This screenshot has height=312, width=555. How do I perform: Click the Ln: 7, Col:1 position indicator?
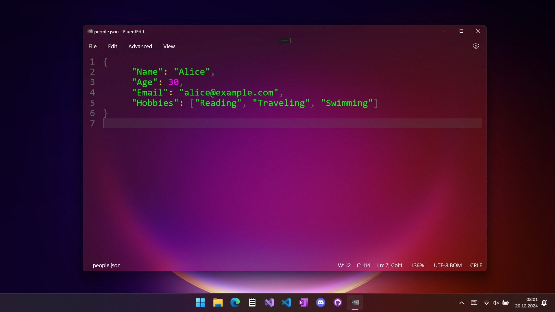[x=389, y=265]
